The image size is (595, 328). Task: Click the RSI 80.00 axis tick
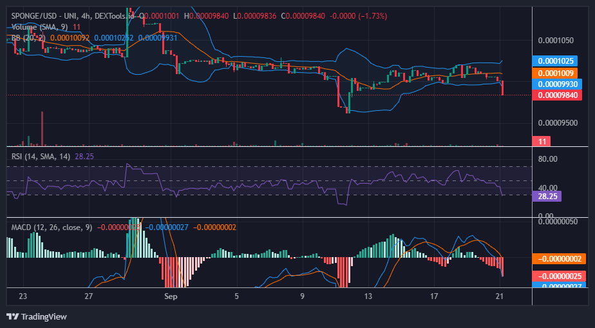(x=547, y=159)
